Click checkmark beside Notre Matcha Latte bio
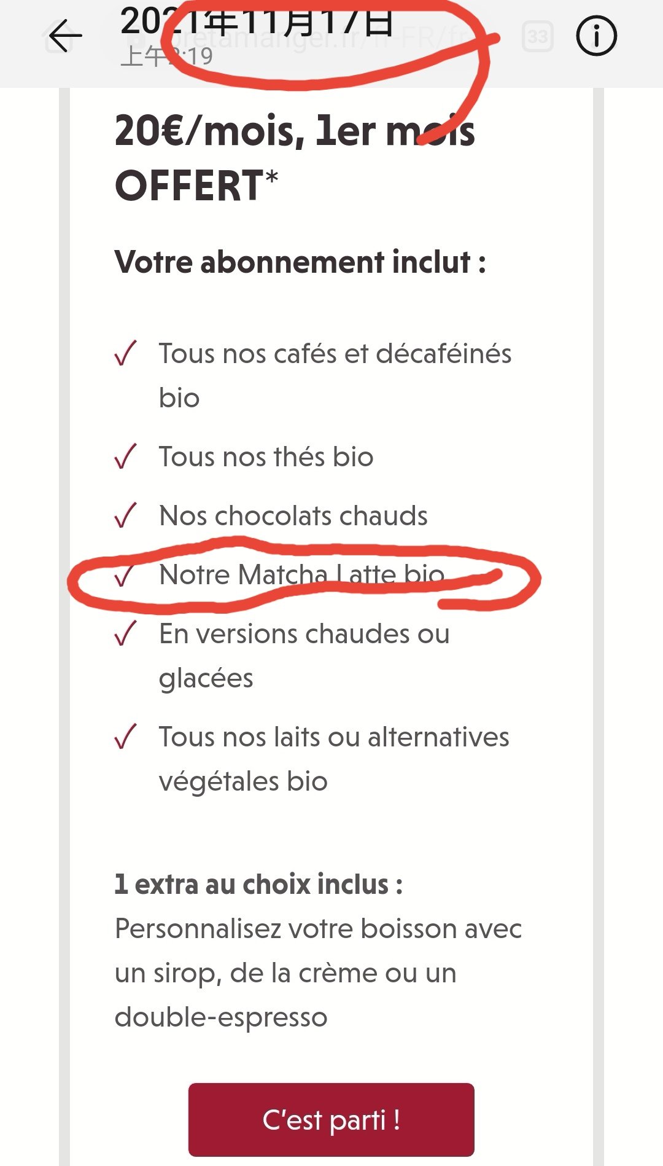663x1166 pixels. click(125, 574)
